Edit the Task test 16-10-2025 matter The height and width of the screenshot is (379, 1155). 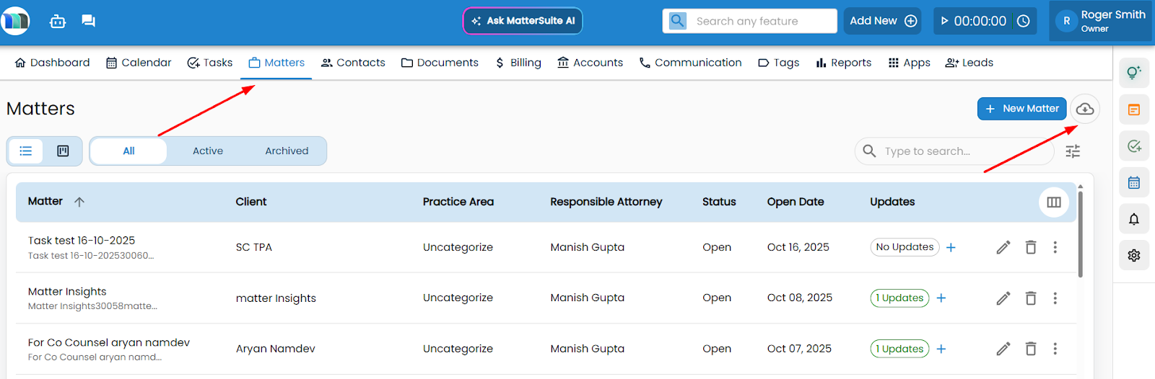pyautogui.click(x=1003, y=247)
